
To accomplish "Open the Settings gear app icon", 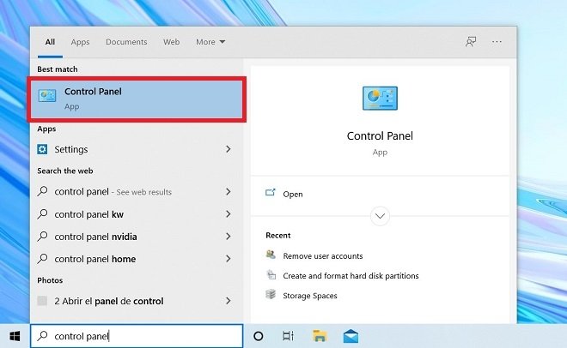I will tap(42, 149).
